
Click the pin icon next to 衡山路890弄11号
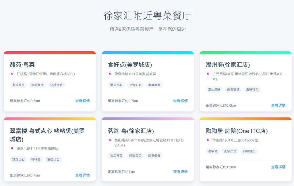(x=110, y=140)
